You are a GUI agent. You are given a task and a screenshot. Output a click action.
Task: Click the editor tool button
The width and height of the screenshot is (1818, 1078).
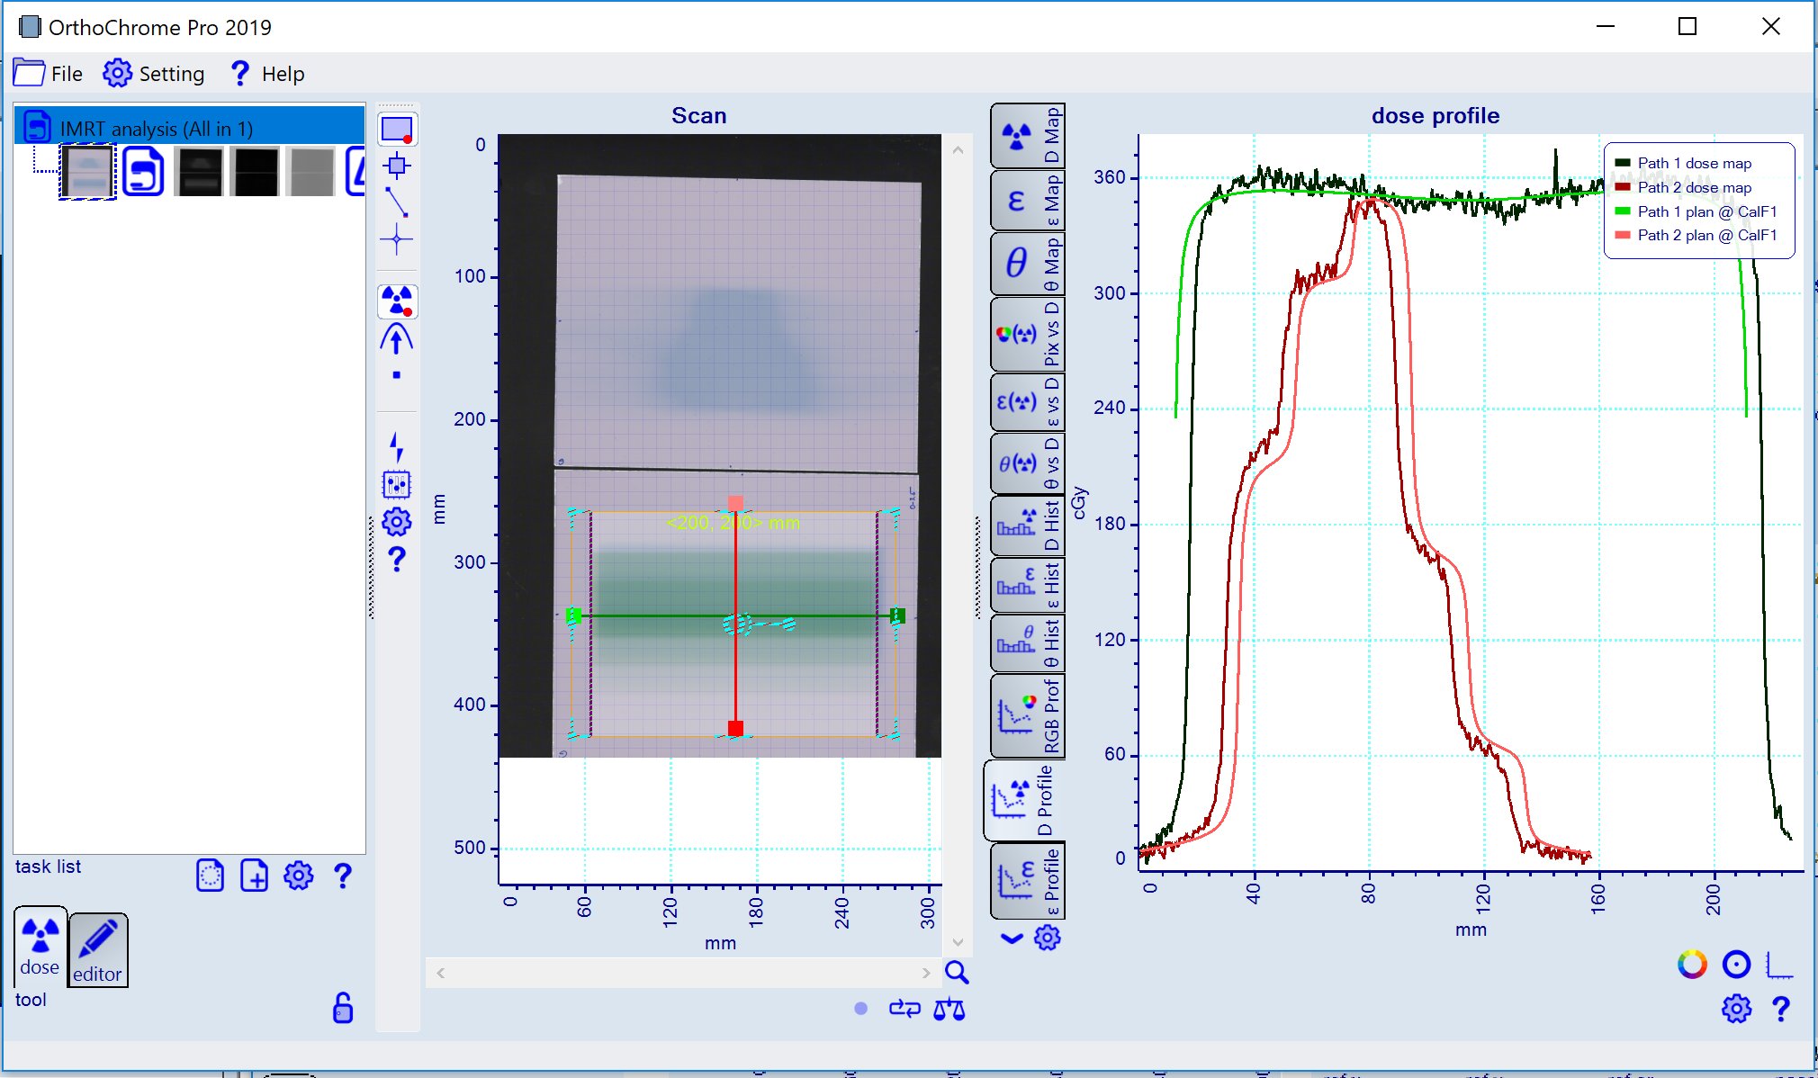tap(97, 950)
